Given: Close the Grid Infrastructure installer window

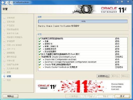Looking at the screenshot, I should [128, 2].
